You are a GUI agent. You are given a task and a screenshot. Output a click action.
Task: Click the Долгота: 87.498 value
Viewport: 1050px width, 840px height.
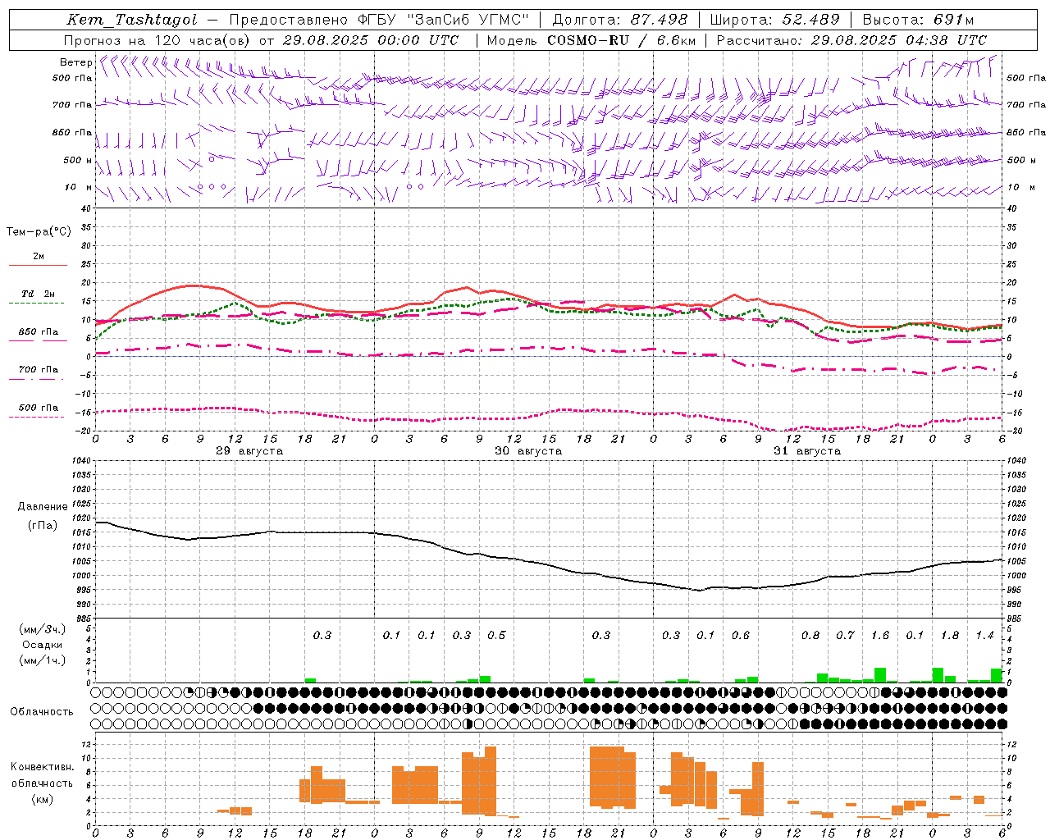[620, 20]
